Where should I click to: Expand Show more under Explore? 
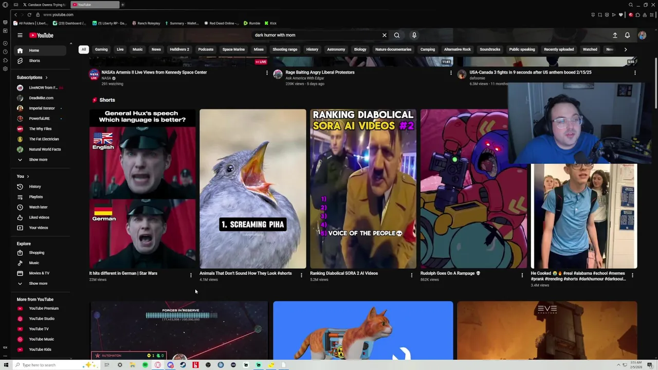pos(40,283)
